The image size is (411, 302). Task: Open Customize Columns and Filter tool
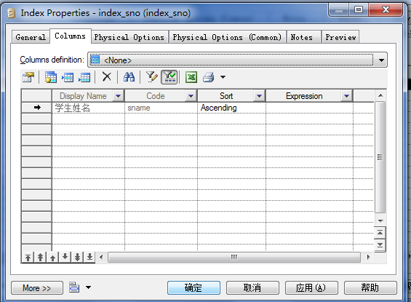tap(151, 77)
